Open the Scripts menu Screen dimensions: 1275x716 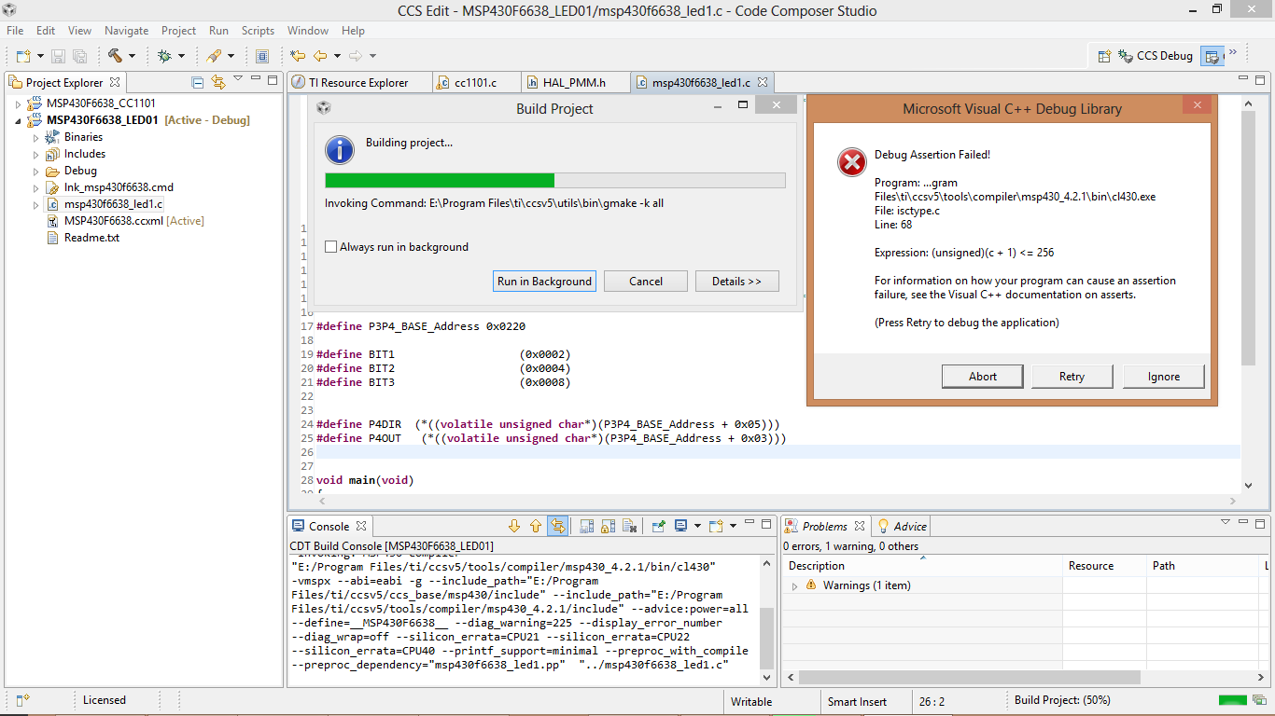(x=258, y=31)
